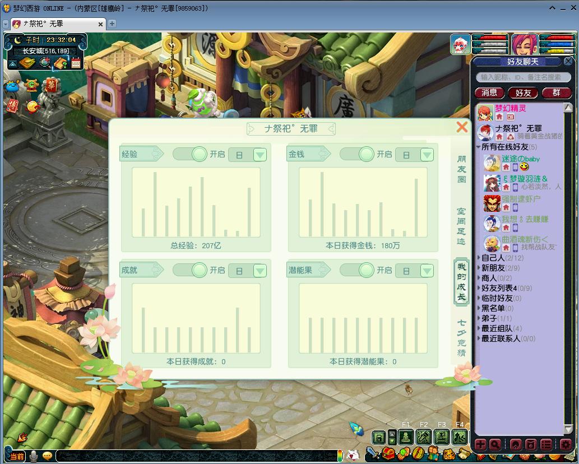This screenshot has width=579, height=464.
Task: Click the blue slime mascot icon
Action: 12,86
